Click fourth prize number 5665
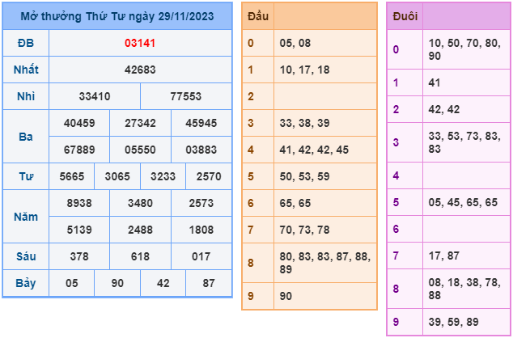The image size is (513, 338). point(72,176)
